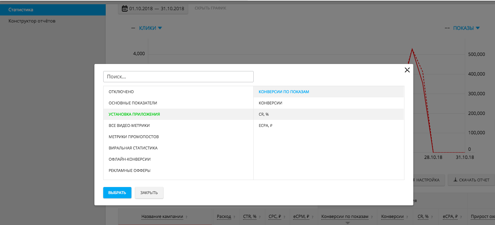Pick Метрики промопостов in the list
495x225 pixels.
tap(134, 137)
